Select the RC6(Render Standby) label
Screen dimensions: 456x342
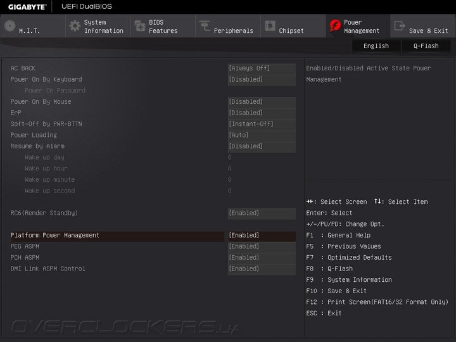tap(44, 213)
